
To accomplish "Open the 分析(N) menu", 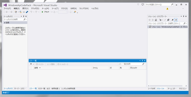I will (x=73, y=9).
